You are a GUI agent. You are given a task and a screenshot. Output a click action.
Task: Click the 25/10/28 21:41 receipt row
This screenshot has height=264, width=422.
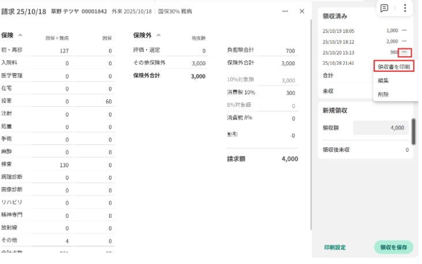tap(338, 63)
